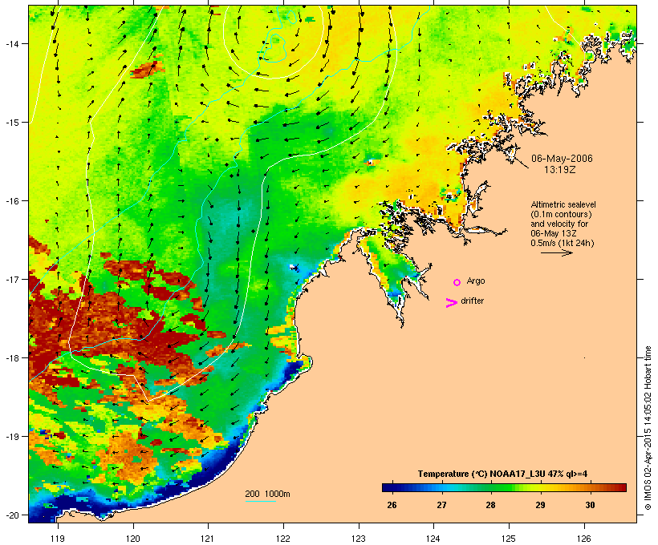Click the date text 06-May-2006

click(x=562, y=159)
